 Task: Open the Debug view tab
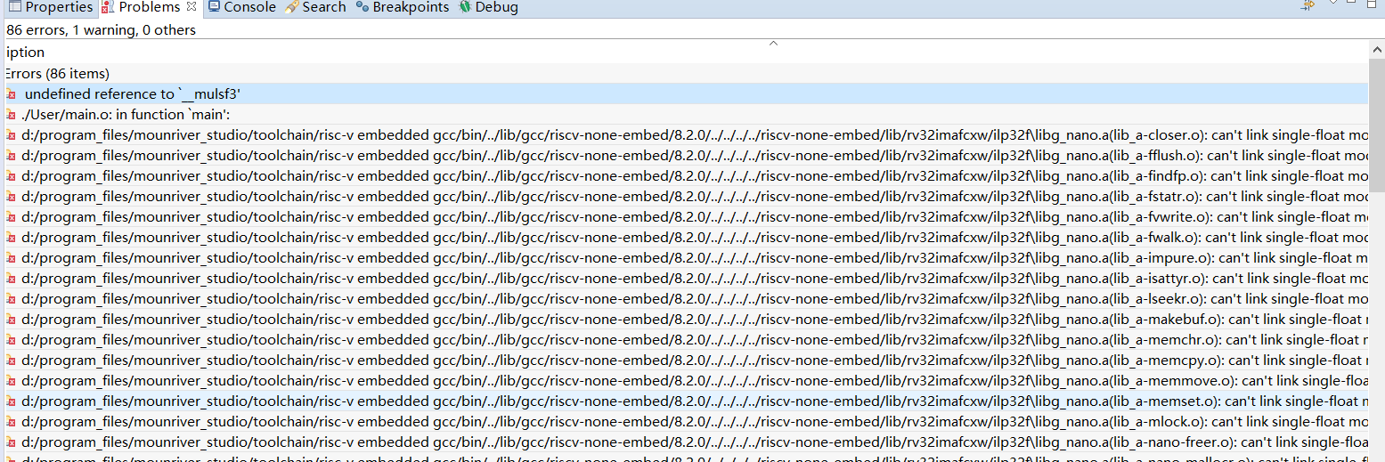point(496,7)
